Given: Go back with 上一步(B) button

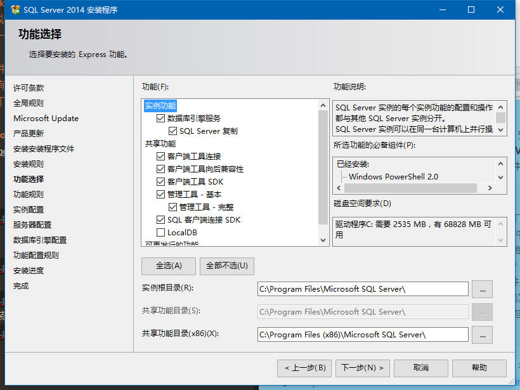Looking at the screenshot, I should [304, 368].
